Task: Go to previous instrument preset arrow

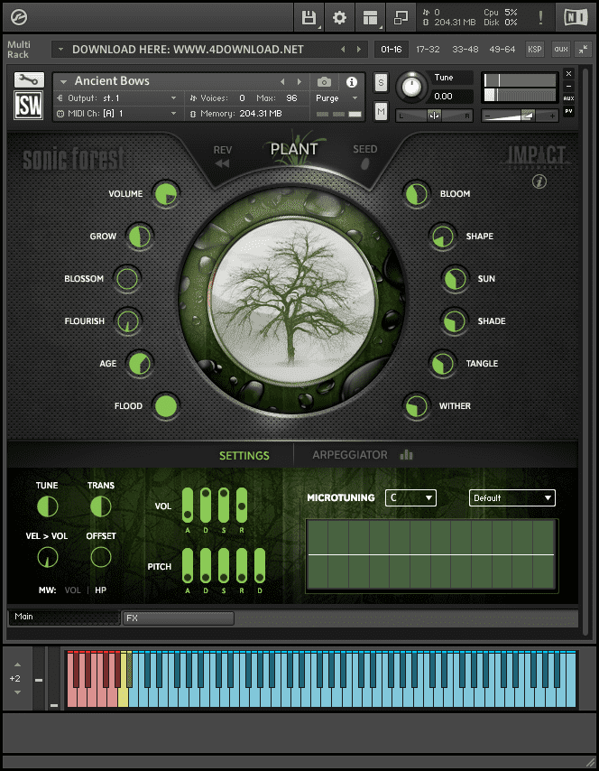Action: pyautogui.click(x=282, y=81)
